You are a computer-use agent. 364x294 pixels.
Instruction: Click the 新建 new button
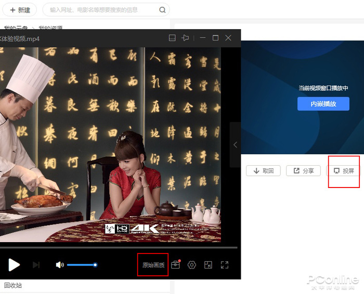point(20,10)
